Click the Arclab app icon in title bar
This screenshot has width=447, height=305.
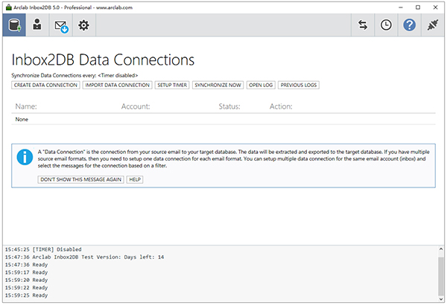[9, 7]
